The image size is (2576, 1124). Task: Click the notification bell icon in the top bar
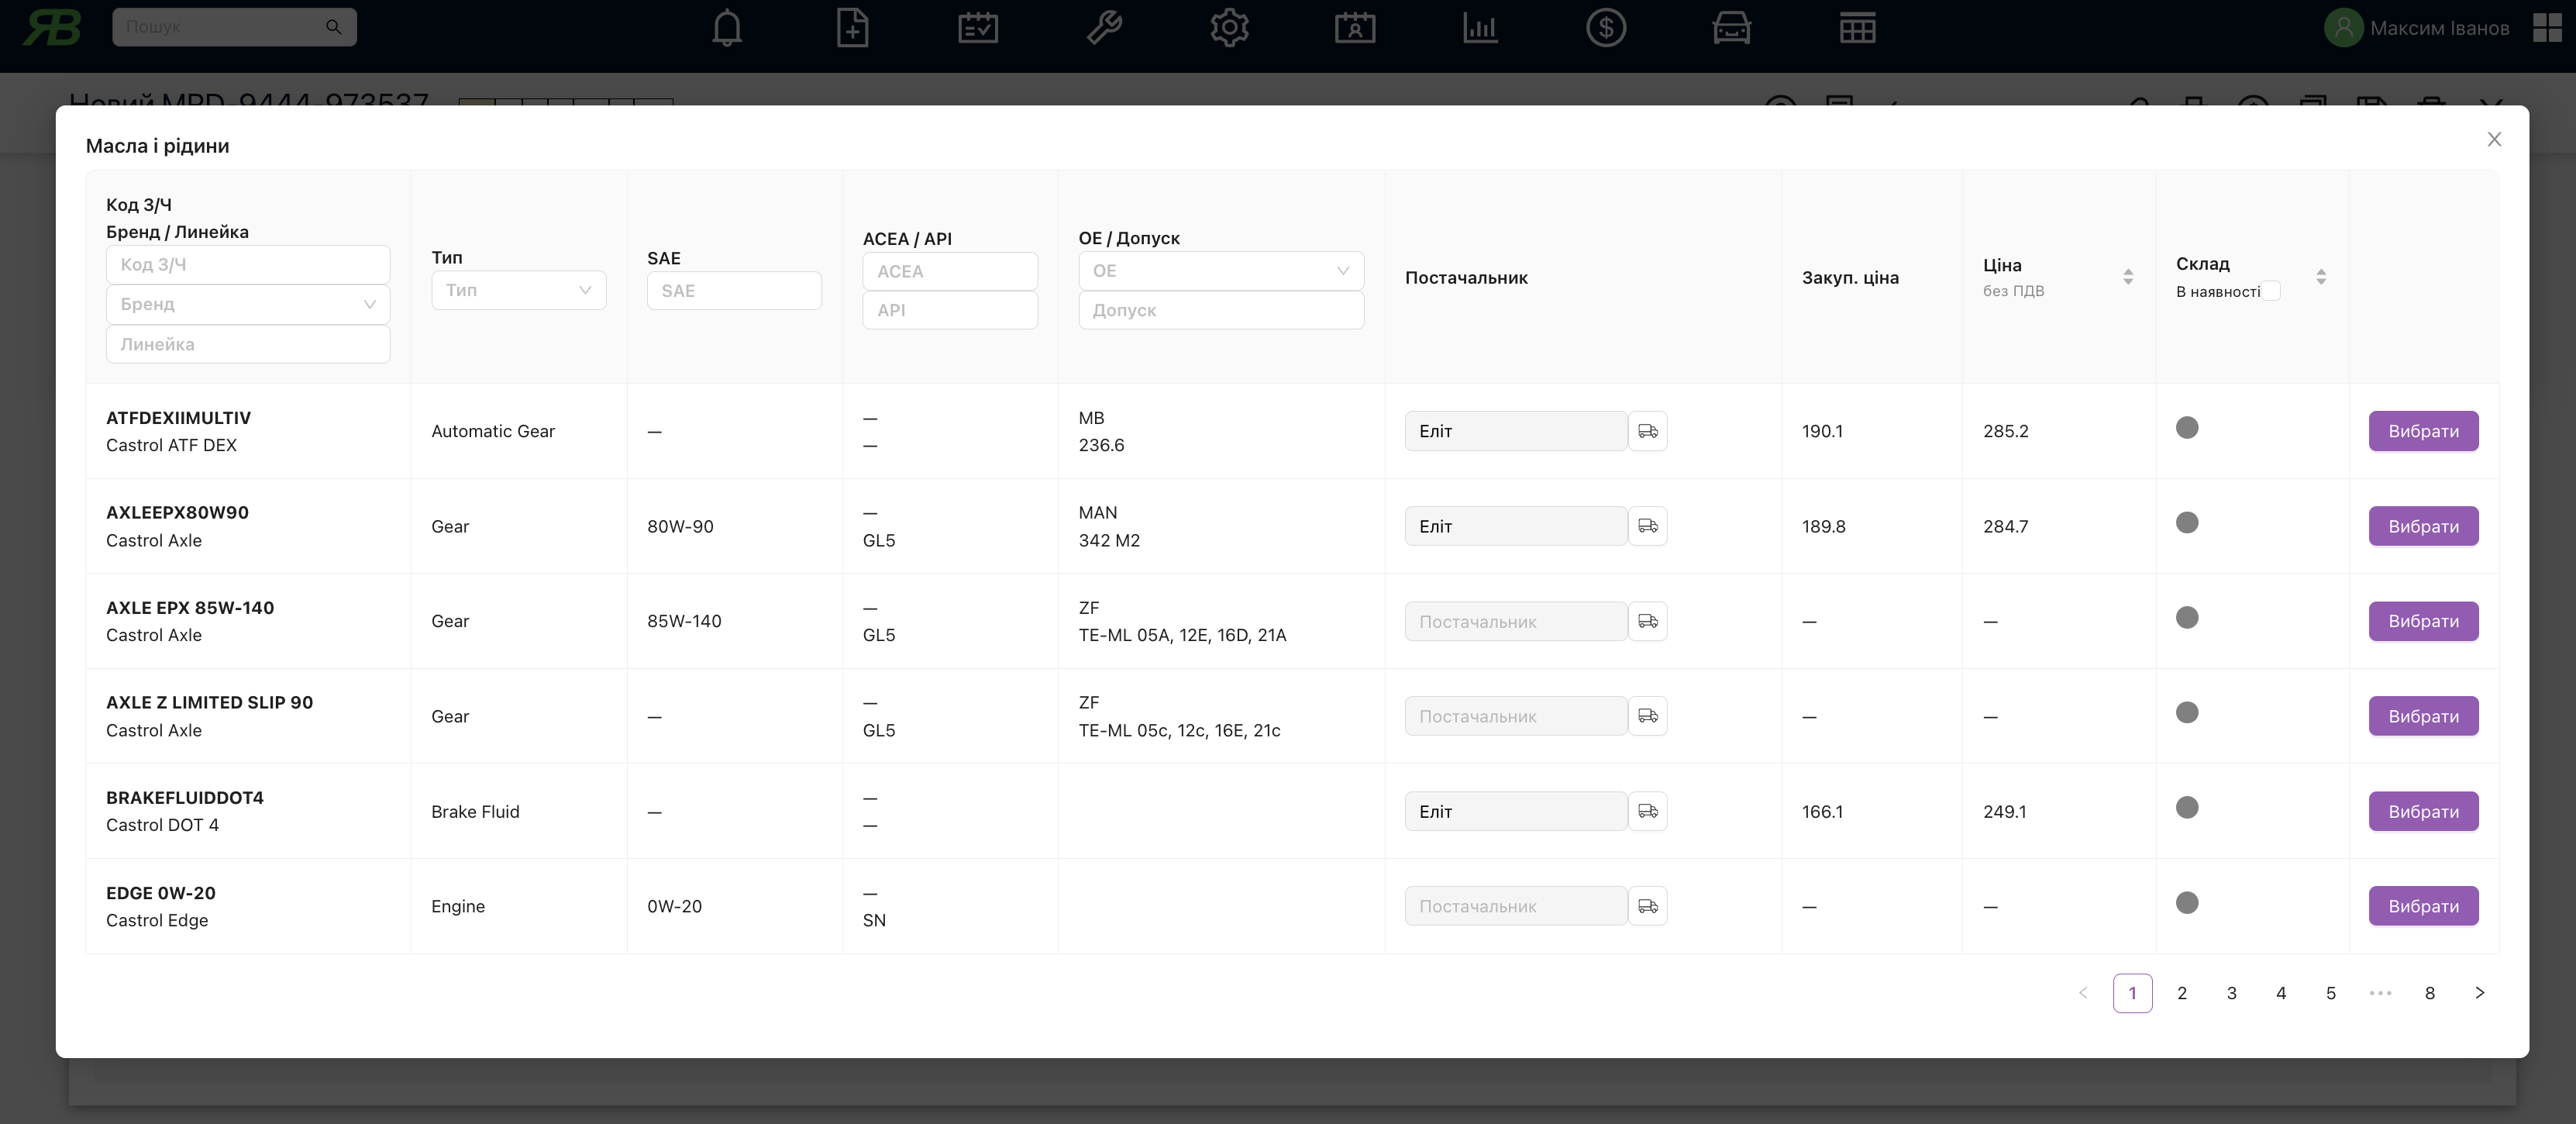pos(726,28)
